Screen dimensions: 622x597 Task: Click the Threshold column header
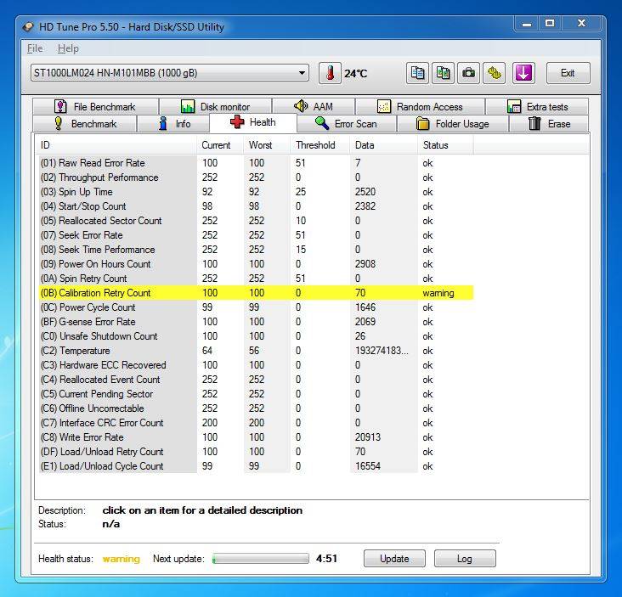tap(320, 145)
